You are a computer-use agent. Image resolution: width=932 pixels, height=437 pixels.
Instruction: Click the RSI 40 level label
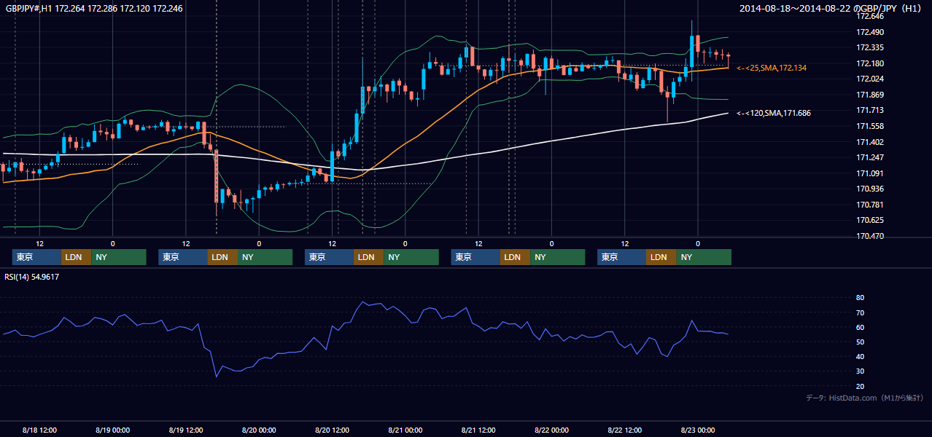(860, 356)
